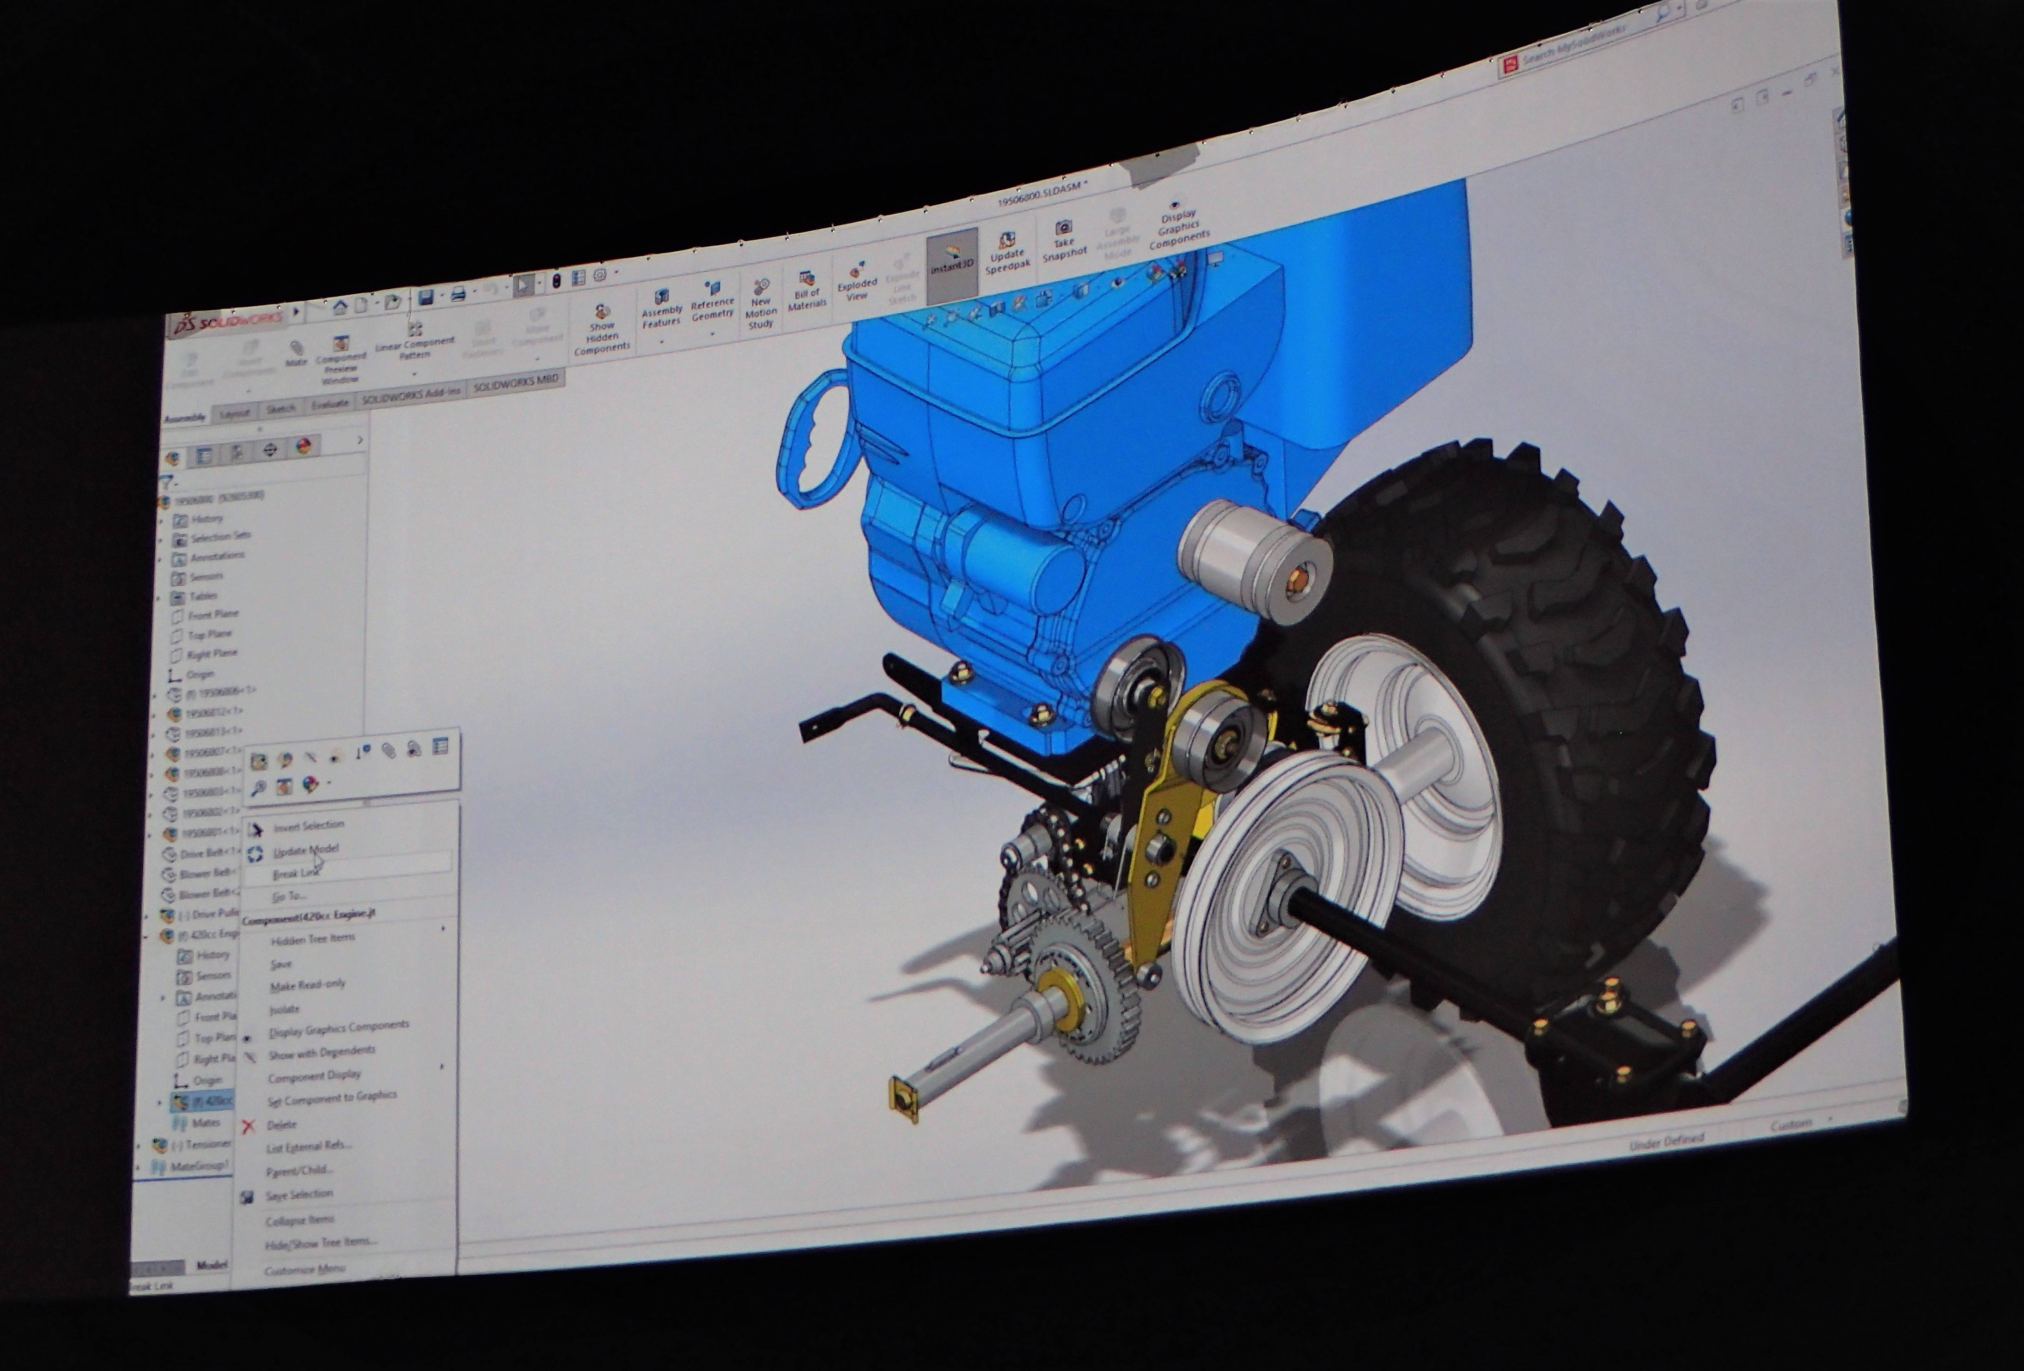Click the Save disk icon

coord(426,297)
